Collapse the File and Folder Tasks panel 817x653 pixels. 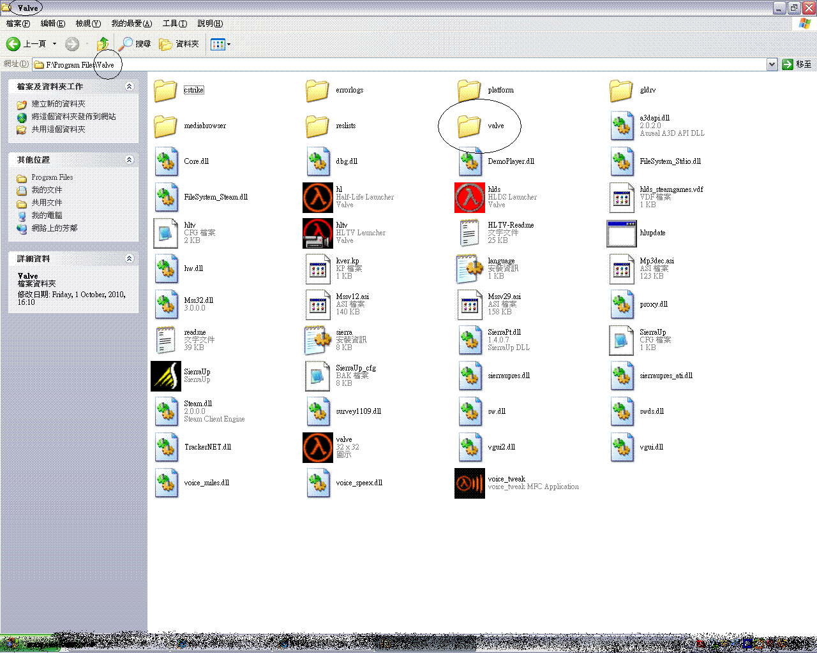pyautogui.click(x=130, y=87)
